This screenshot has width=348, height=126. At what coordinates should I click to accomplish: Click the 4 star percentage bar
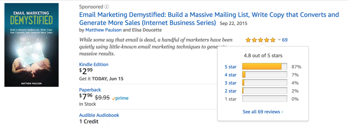pos(264,75)
